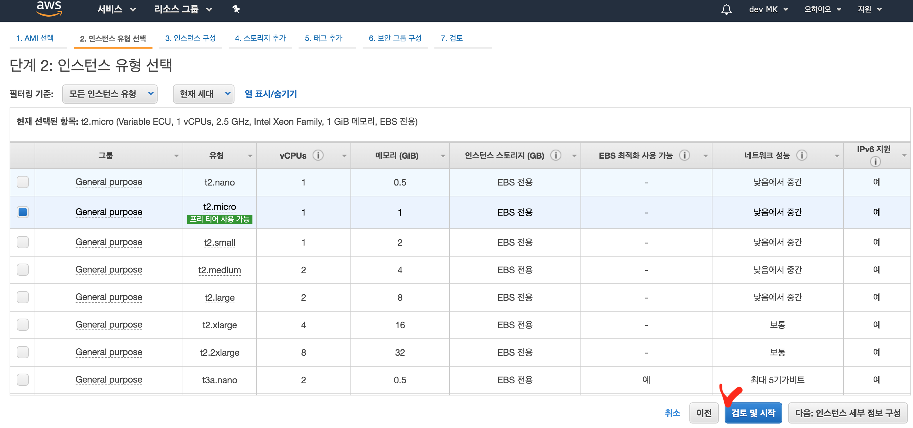The width and height of the screenshot is (913, 428).
Task: Click the pin shortcut icon in navbar
Action: [236, 9]
